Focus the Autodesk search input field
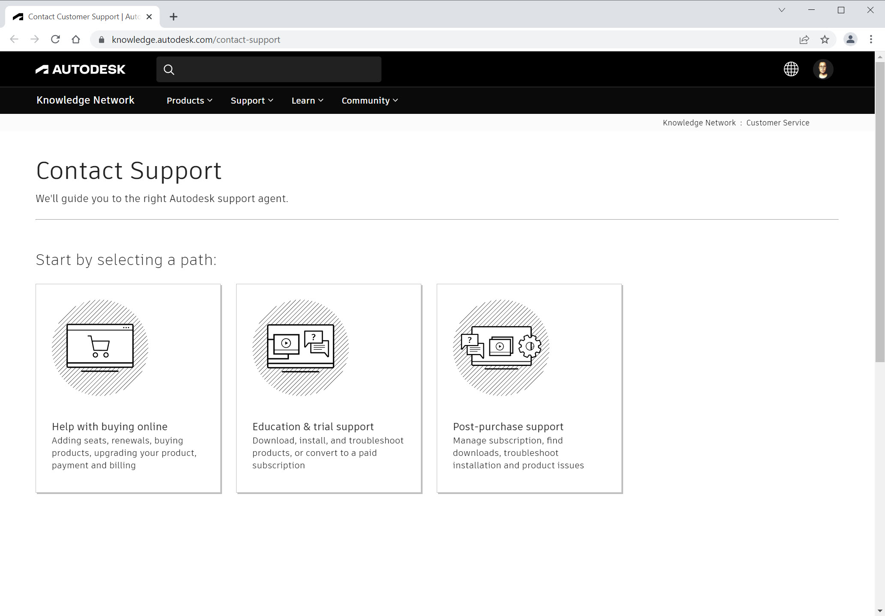Image resolution: width=885 pixels, height=616 pixels. 269,69
